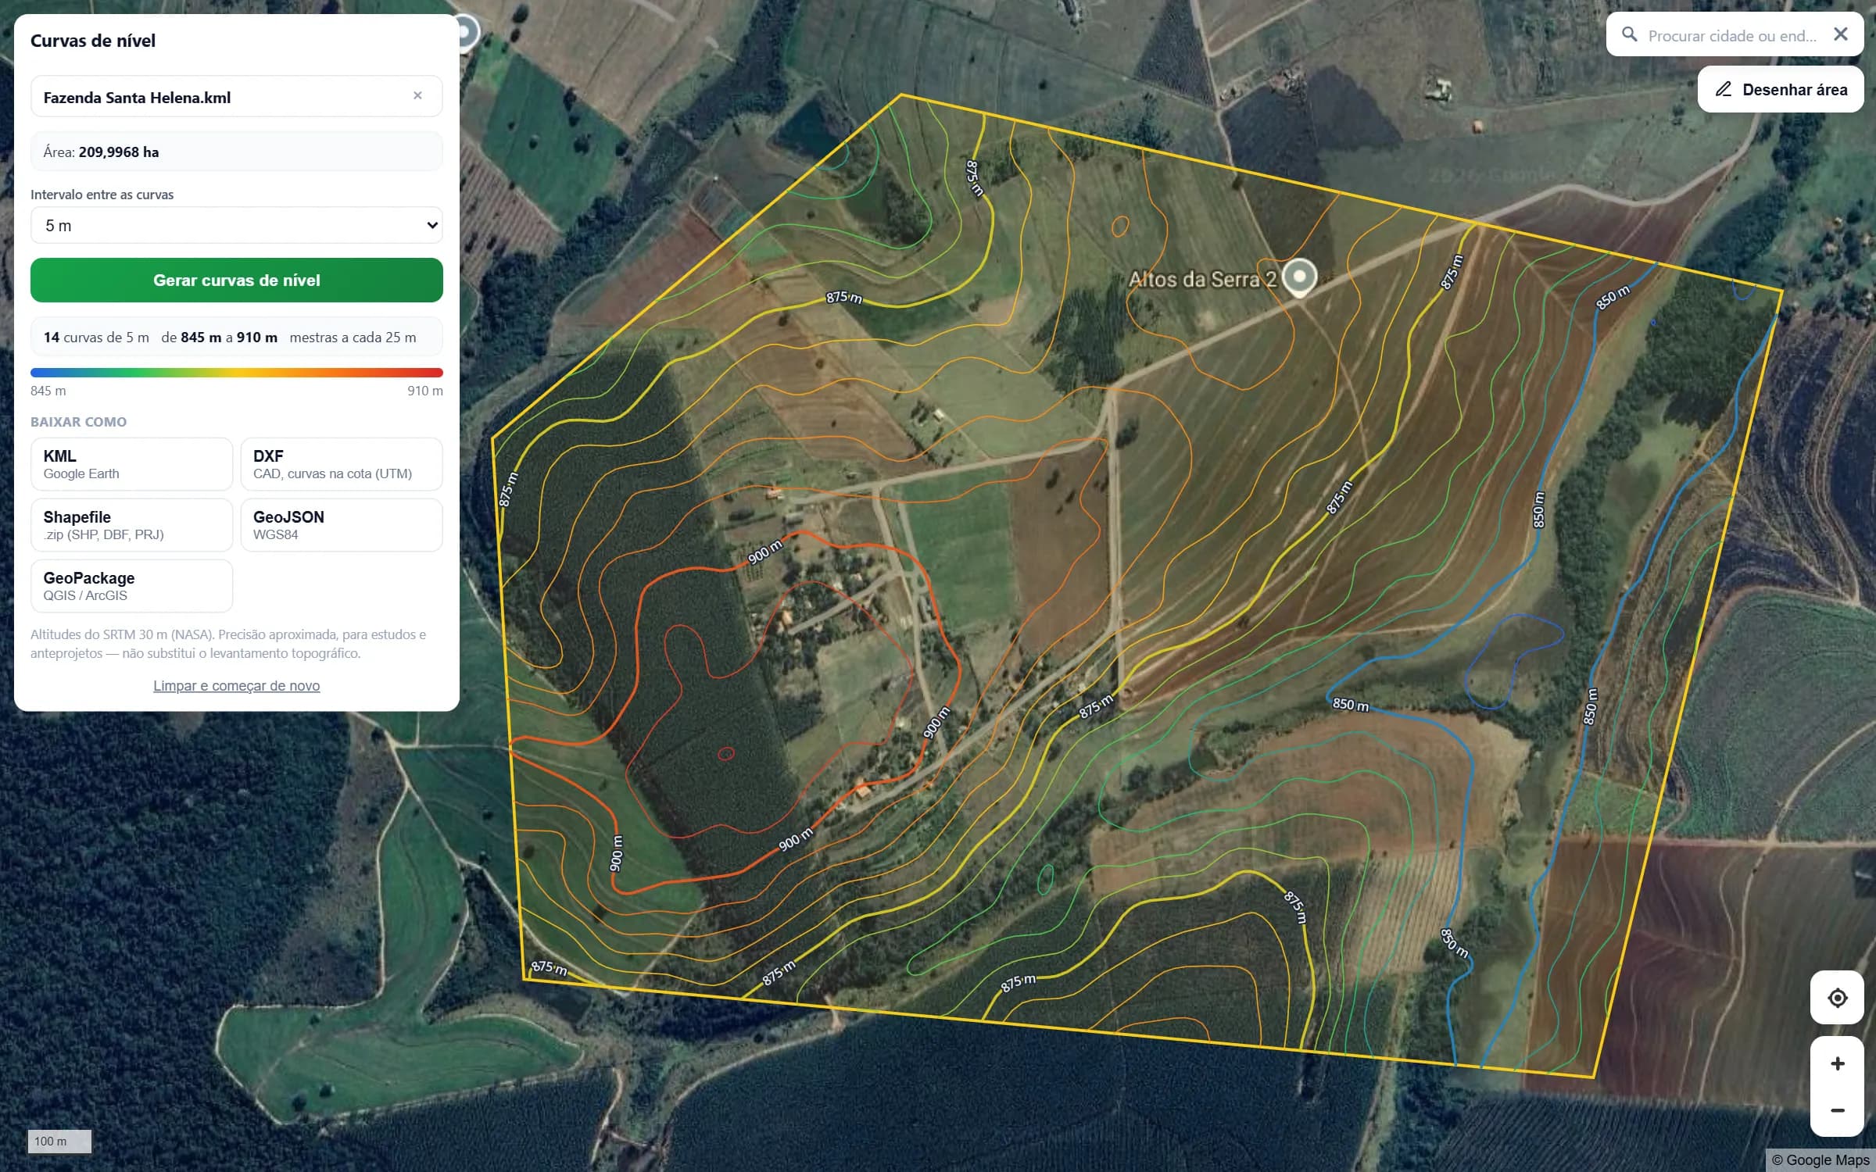
Task: Download contours as Shapefile zip
Action: [x=131, y=525]
